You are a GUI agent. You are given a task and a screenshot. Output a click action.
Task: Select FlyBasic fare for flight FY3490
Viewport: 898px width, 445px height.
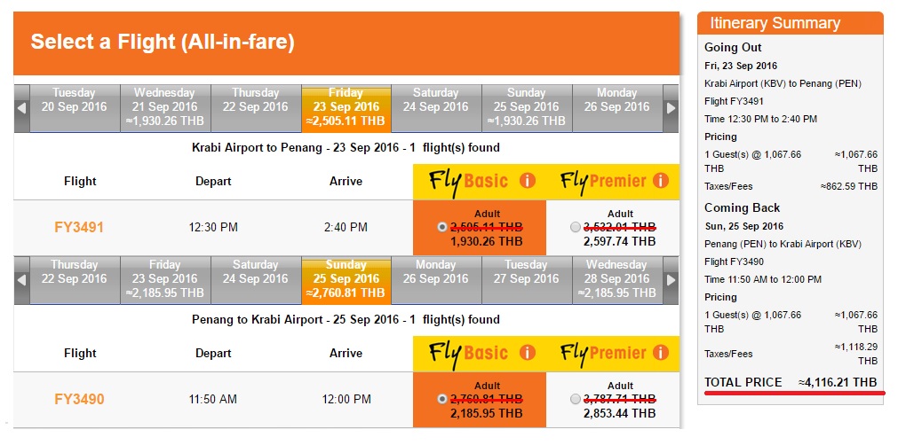point(442,399)
